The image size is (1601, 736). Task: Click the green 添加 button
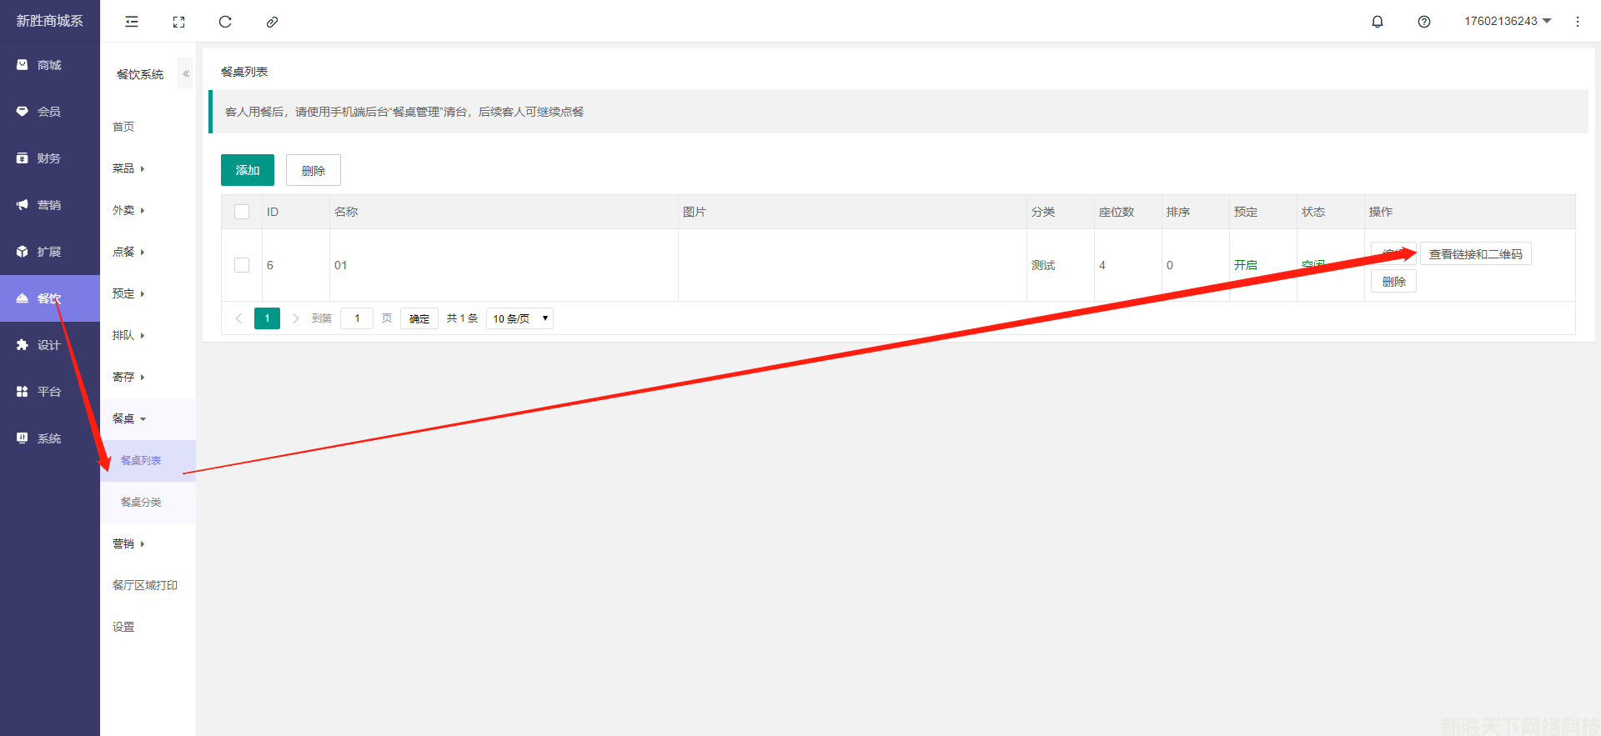click(x=248, y=170)
